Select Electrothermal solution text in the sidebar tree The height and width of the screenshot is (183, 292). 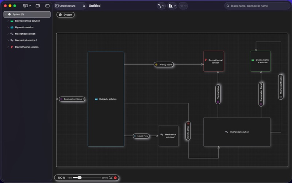click(x=27, y=47)
